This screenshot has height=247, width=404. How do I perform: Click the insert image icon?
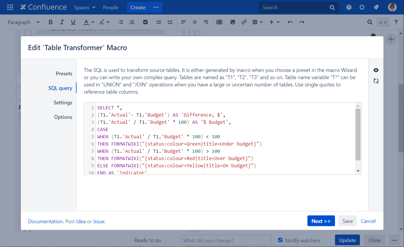[x=233, y=22]
